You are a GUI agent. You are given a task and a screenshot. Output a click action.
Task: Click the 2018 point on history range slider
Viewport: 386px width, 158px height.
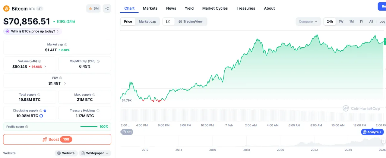click(x=247, y=150)
